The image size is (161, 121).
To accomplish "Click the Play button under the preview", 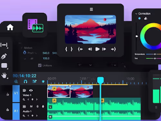I will point(97,49).
